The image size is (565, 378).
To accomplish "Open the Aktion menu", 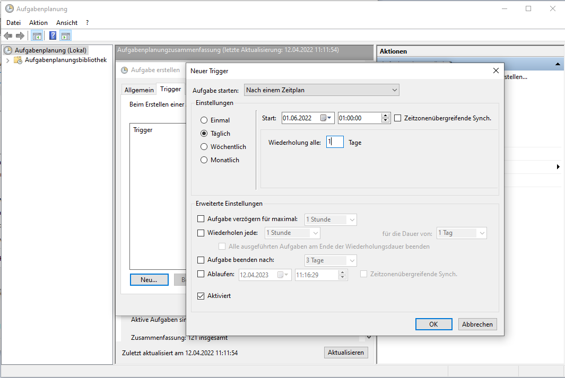I will (x=38, y=23).
